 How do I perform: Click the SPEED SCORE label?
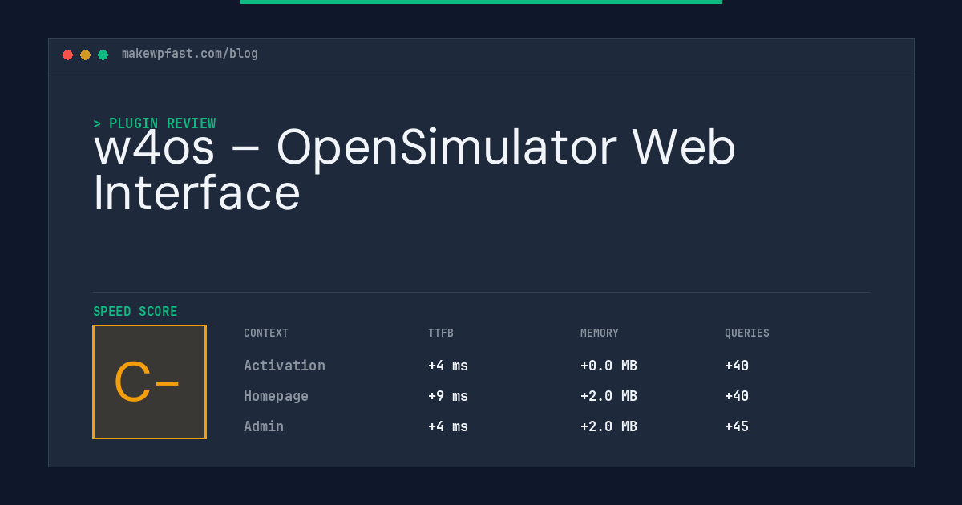click(135, 312)
